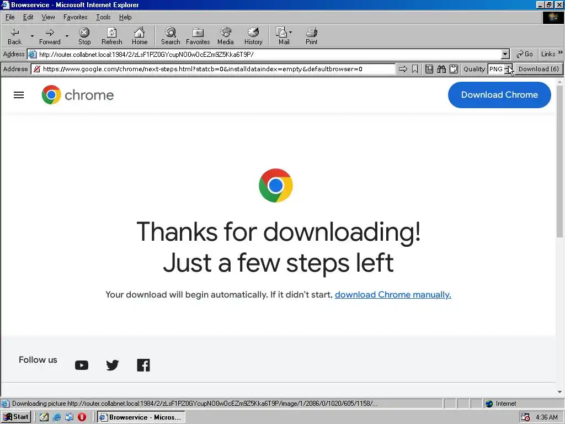
Task: Click the Download (6) button
Action: pyautogui.click(x=539, y=69)
